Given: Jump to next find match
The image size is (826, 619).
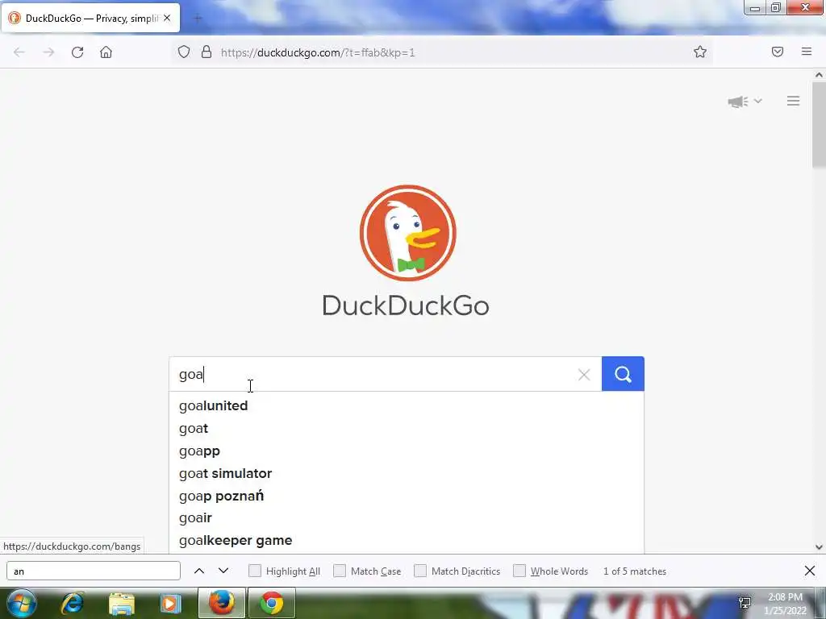Looking at the screenshot, I should [223, 571].
